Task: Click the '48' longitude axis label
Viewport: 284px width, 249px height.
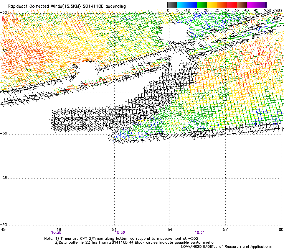Action: [58, 229]
